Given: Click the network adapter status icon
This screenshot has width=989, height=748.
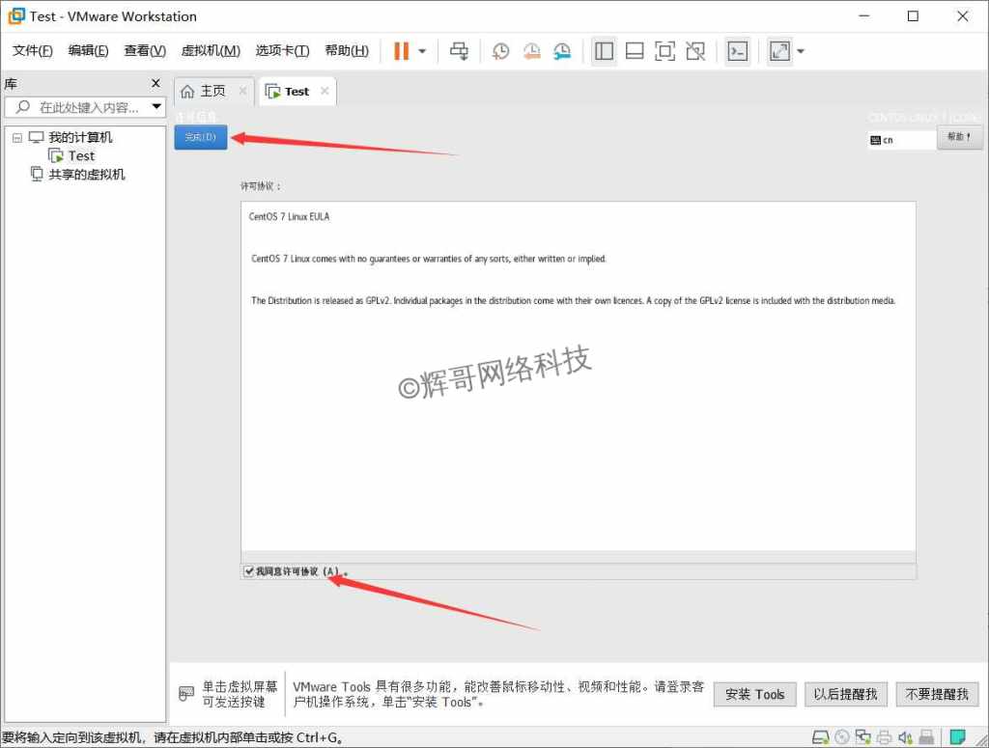Looking at the screenshot, I should point(862,737).
